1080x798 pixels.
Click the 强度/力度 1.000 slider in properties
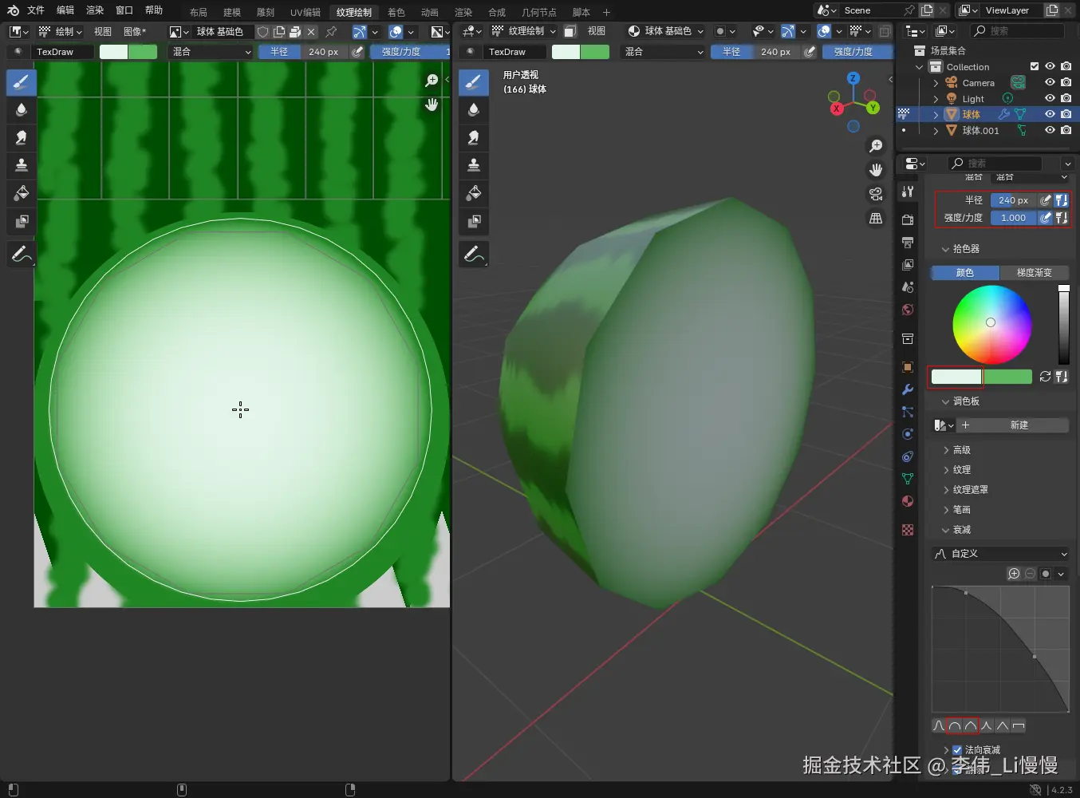tap(1013, 218)
